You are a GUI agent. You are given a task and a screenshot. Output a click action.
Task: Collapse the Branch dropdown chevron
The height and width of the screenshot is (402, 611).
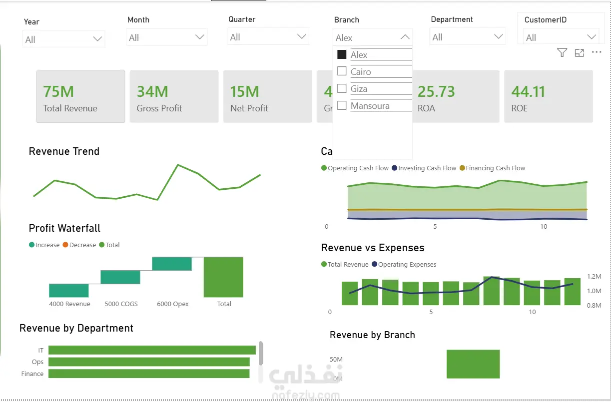pyautogui.click(x=405, y=37)
